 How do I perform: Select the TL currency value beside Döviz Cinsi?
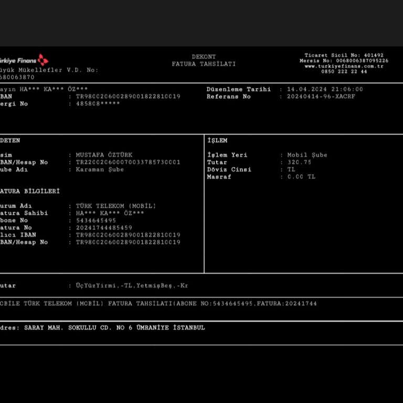(291, 169)
